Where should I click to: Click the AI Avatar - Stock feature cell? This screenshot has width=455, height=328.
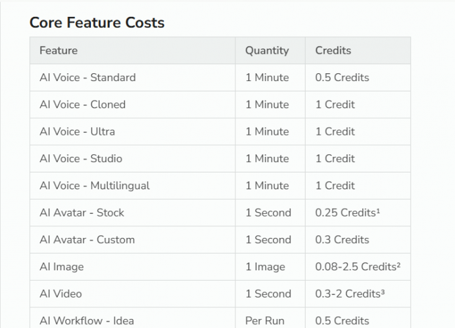(x=82, y=213)
